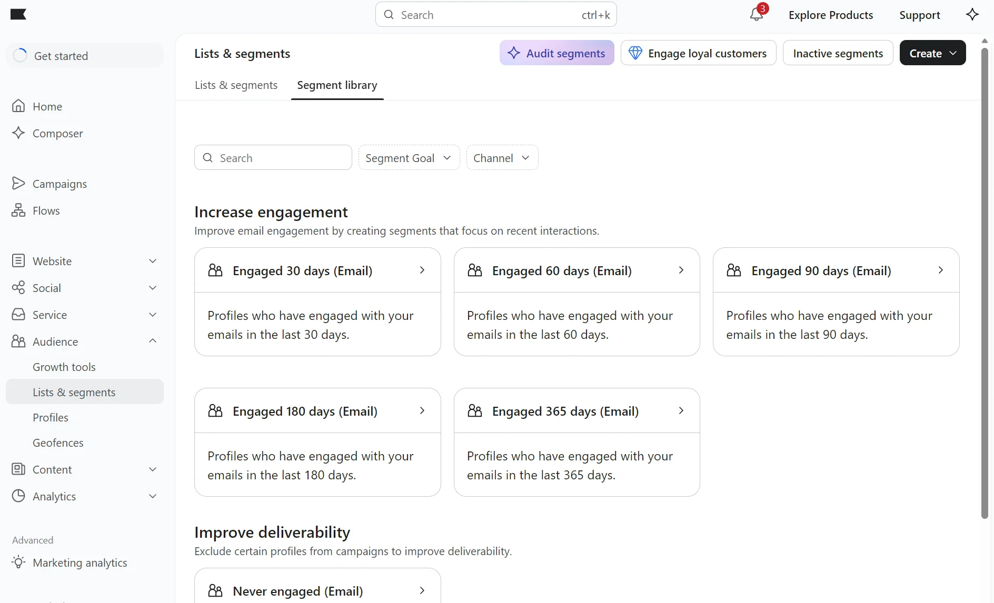The image size is (994, 603).
Task: Click the Get started button
Action: click(85, 55)
